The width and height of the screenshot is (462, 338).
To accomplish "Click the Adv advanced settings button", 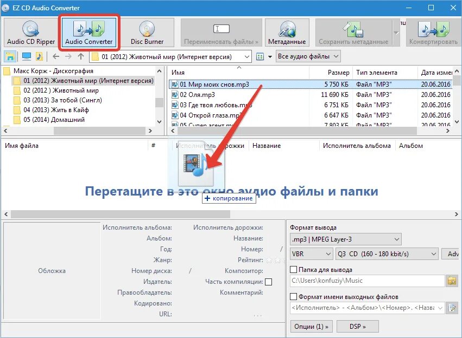I will tap(451, 254).
